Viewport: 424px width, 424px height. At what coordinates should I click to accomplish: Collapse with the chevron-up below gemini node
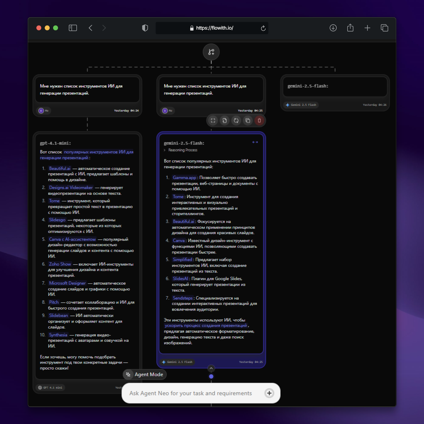tap(211, 368)
